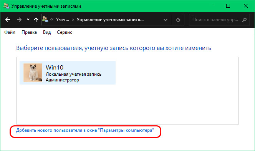Go up one level with the up arrow
The height and width of the screenshot is (151, 255).
(x=36, y=20)
